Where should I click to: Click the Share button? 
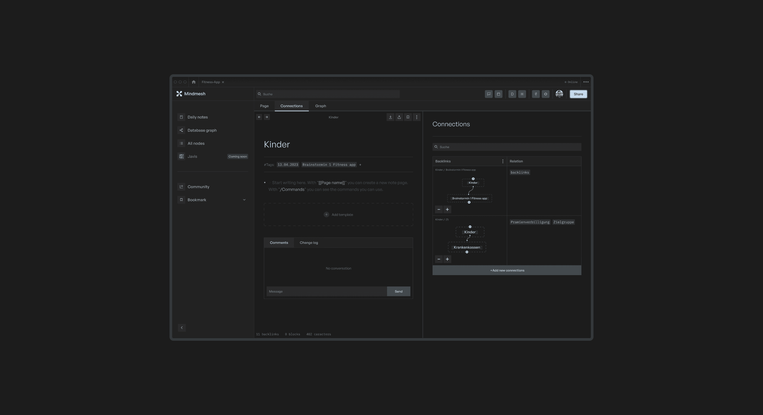[x=578, y=94]
